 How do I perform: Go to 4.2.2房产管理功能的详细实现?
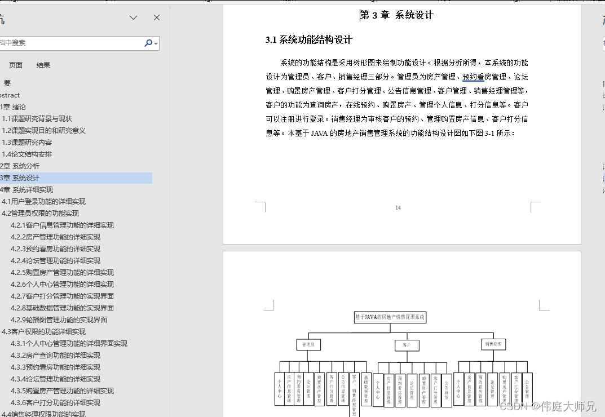56,237
